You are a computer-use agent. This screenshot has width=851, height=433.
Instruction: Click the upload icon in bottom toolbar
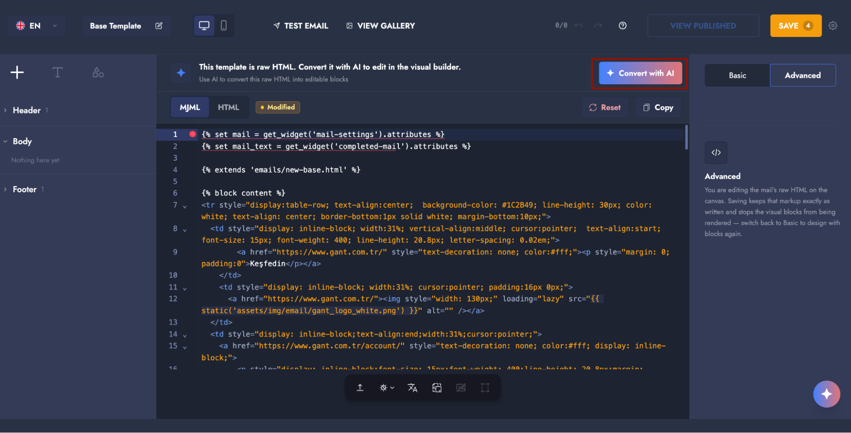point(360,387)
